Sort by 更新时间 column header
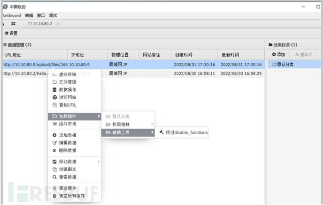 [x=241, y=55]
